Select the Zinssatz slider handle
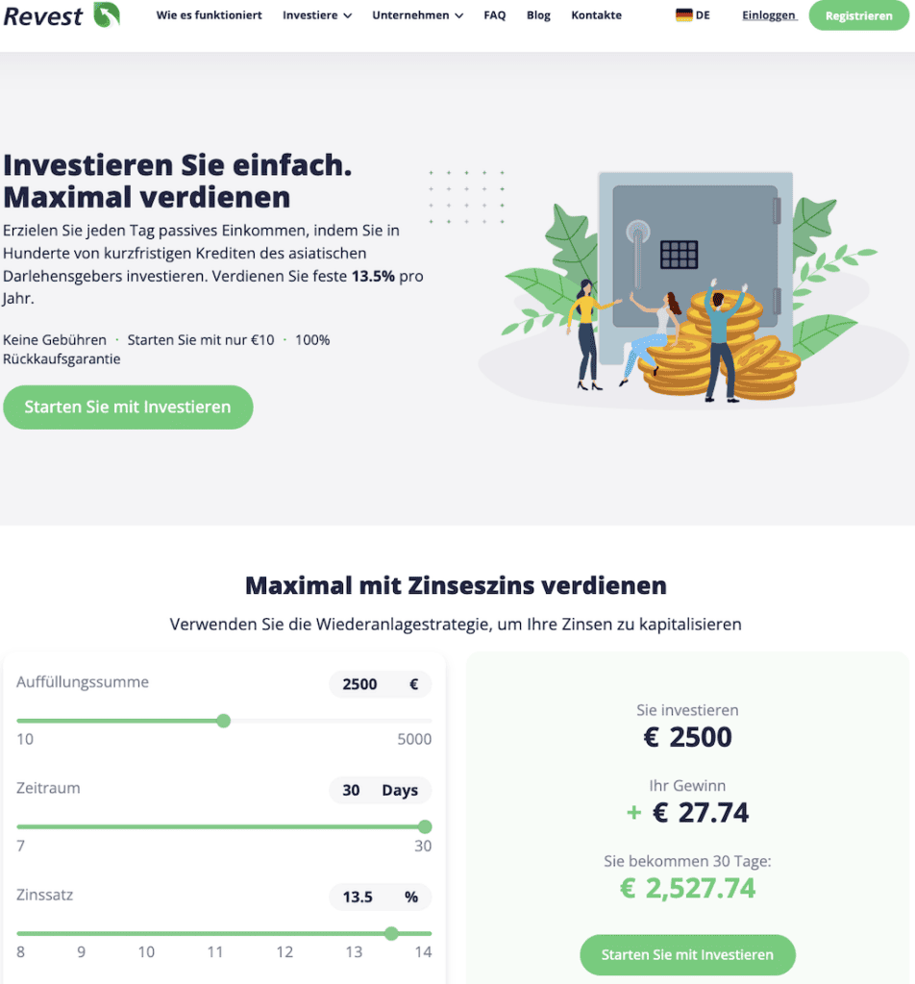Screen dimensions: 915x984 [391, 933]
